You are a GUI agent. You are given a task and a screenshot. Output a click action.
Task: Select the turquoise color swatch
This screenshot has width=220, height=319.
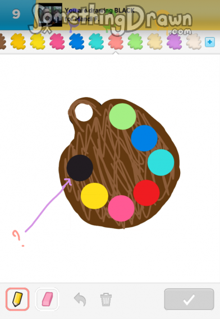tap(96, 41)
